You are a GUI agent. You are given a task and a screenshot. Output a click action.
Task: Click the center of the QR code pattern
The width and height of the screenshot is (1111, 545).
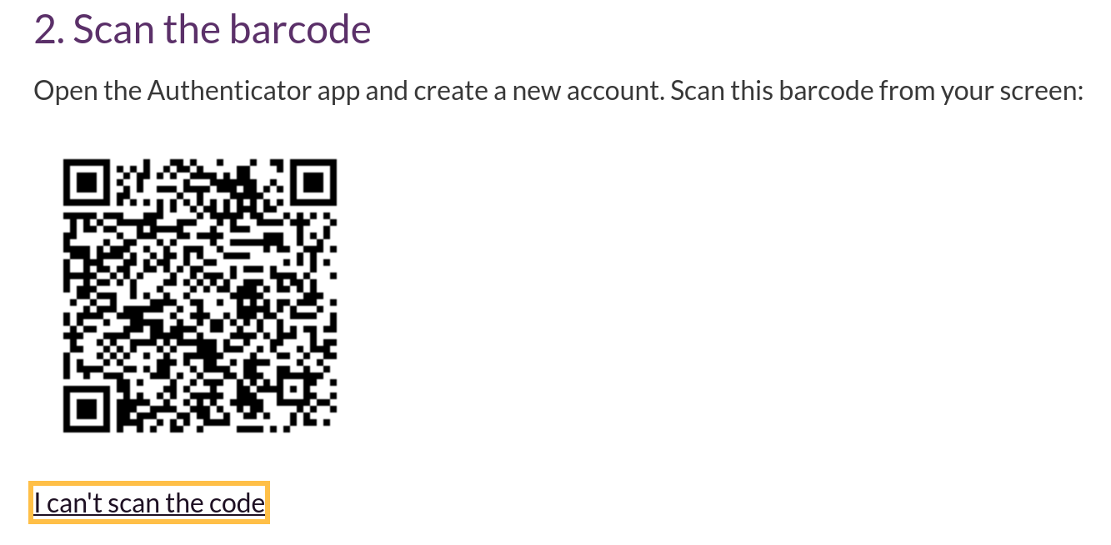click(x=200, y=295)
